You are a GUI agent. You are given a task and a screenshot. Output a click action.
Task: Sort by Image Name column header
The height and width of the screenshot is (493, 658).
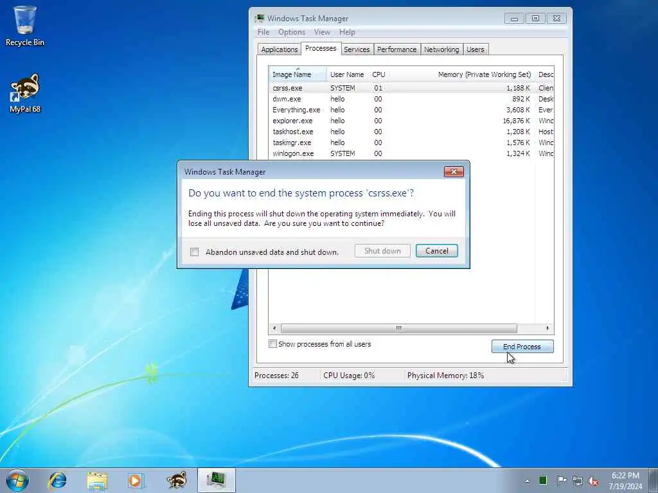(298, 74)
